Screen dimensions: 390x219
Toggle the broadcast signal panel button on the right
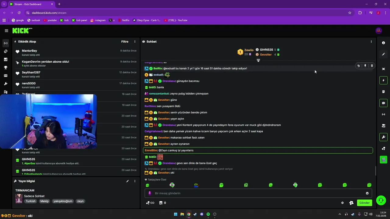coord(384,114)
